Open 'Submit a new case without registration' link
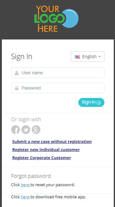This screenshot has height=207, width=115. 52,142
